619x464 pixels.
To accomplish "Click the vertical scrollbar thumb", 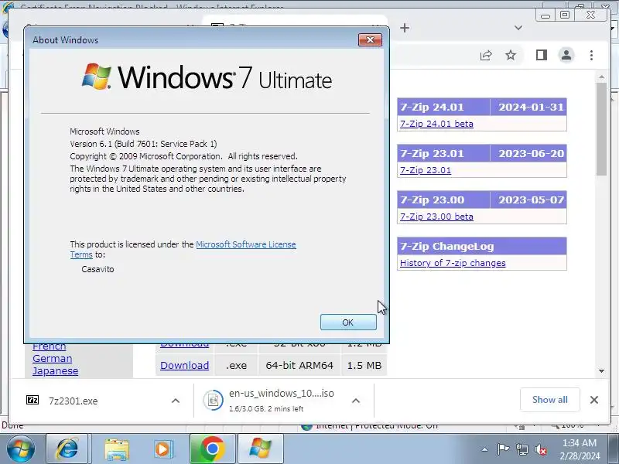I will [602, 128].
